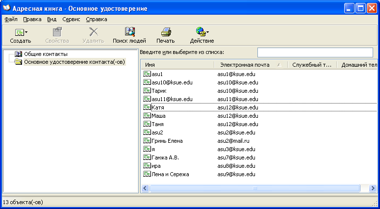Click the sort arrow in Электронная почта header
This screenshot has height=209, width=380.
[x=279, y=65]
